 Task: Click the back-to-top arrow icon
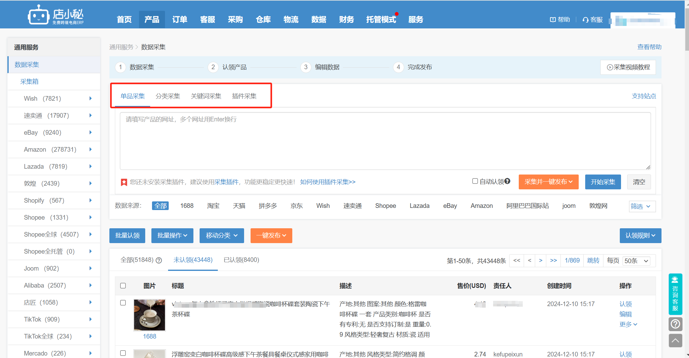[675, 340]
